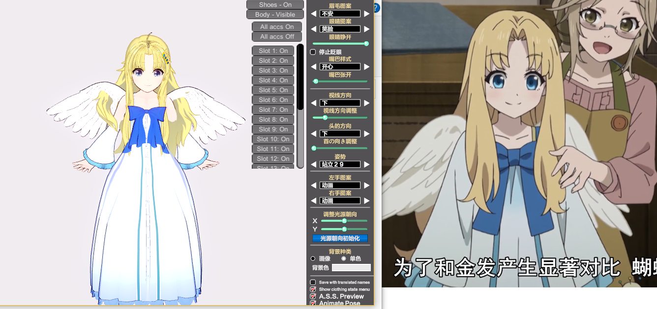Open the 右手图案 value box
Image resolution: width=657 pixels, height=309 pixels.
click(340, 201)
